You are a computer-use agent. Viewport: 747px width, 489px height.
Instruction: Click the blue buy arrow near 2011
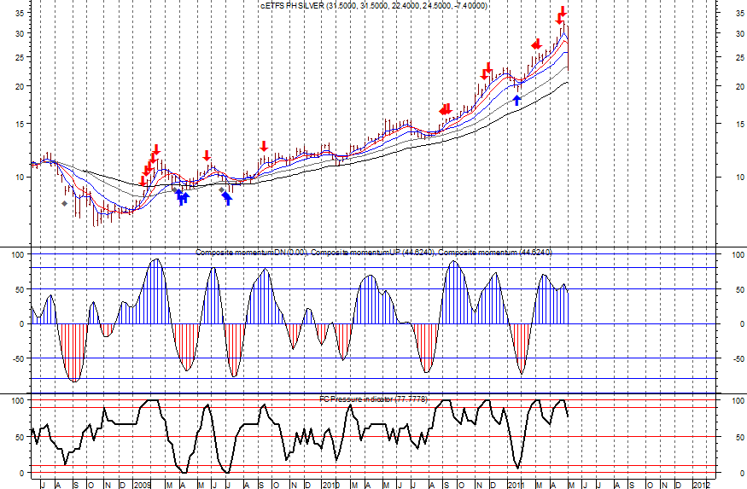coord(516,100)
